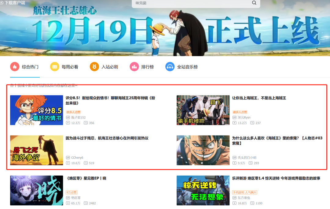Click the 惊天逆转 无法想象 thumbnail
This screenshot has height=209, width=330.
[x=203, y=190]
